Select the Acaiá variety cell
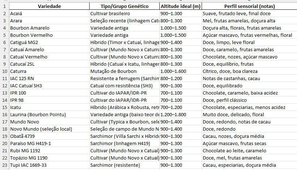Viewport: 297px width, 170px height. pyautogui.click(x=49, y=13)
